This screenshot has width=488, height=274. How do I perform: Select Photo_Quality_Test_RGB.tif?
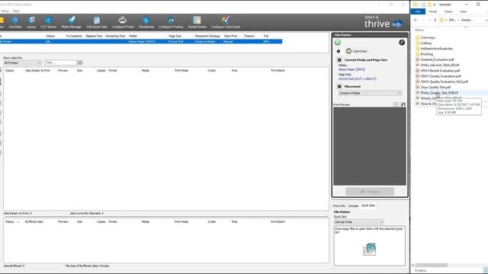(x=439, y=93)
